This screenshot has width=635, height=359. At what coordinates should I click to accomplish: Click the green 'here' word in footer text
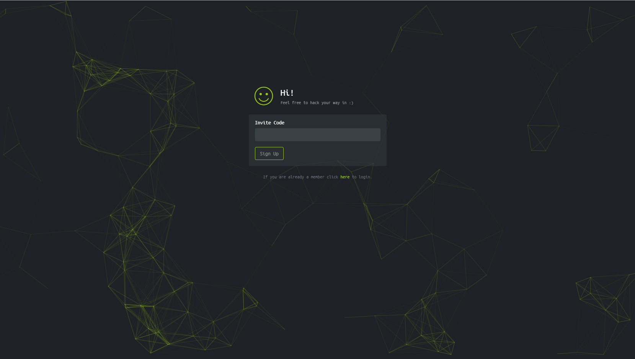(x=345, y=177)
